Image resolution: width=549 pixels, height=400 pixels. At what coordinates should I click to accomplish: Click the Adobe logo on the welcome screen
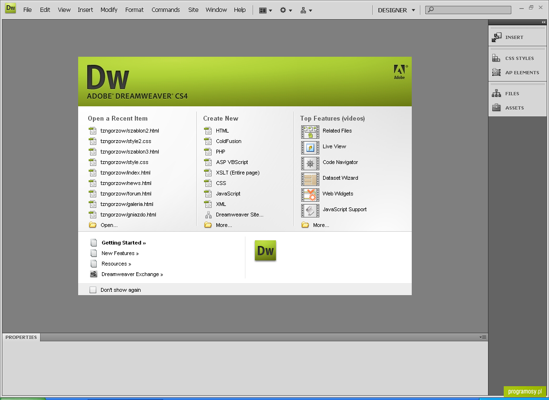(399, 72)
